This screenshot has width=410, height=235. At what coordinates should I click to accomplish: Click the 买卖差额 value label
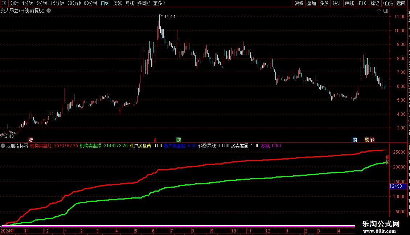[x=245, y=146]
